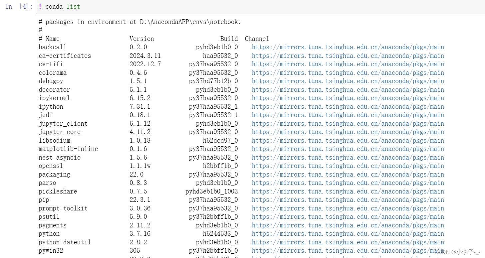Image resolution: width=485 pixels, height=258 pixels.
Task: Click version 3.7.16 of python
Action: point(140,234)
